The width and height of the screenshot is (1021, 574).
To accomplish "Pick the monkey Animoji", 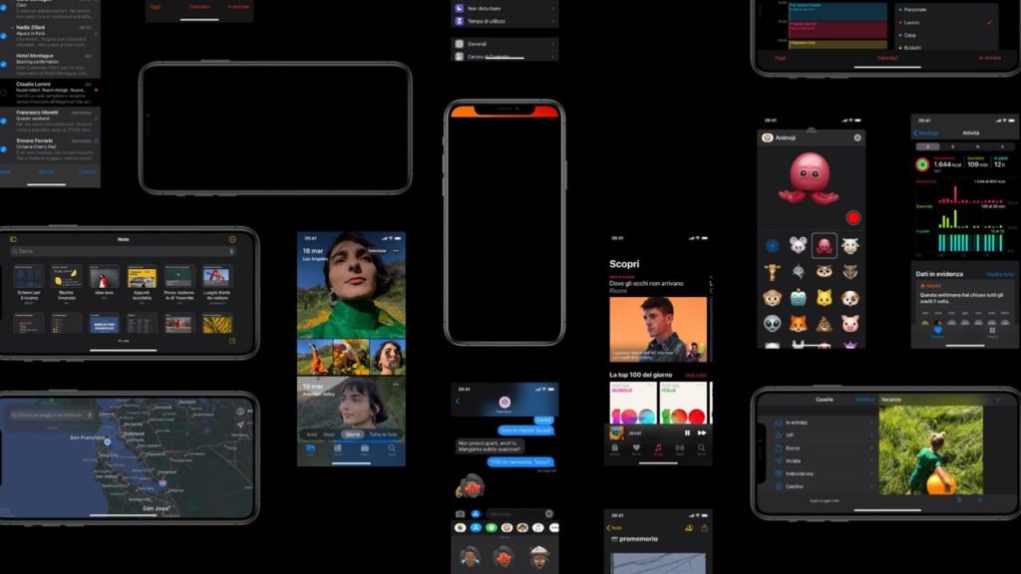I will (773, 297).
